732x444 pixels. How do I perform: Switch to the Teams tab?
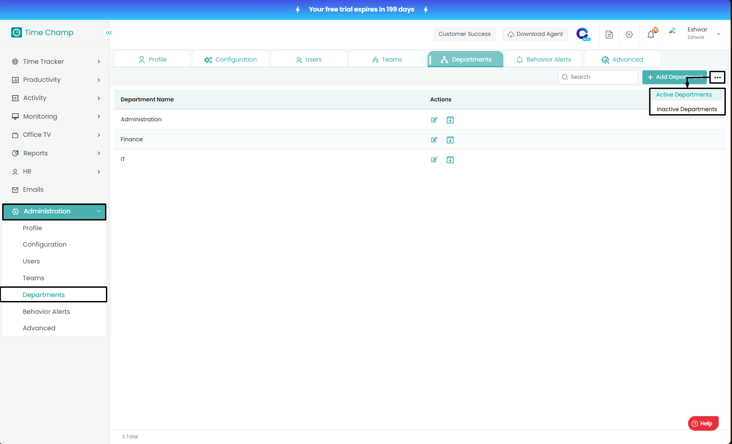(387, 60)
